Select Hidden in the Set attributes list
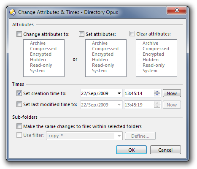The height and width of the screenshot is (169, 197). click(x=100, y=60)
